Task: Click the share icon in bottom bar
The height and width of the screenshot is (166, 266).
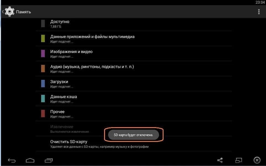Action: tap(220, 160)
